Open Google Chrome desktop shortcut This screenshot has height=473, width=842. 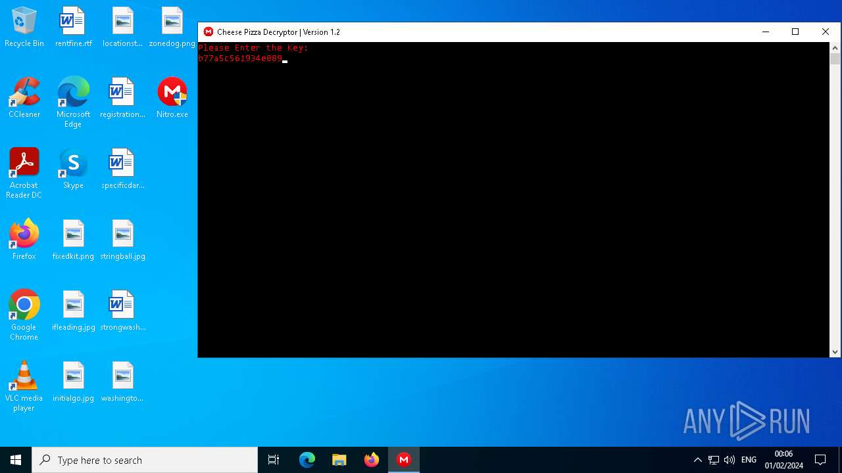(24, 316)
